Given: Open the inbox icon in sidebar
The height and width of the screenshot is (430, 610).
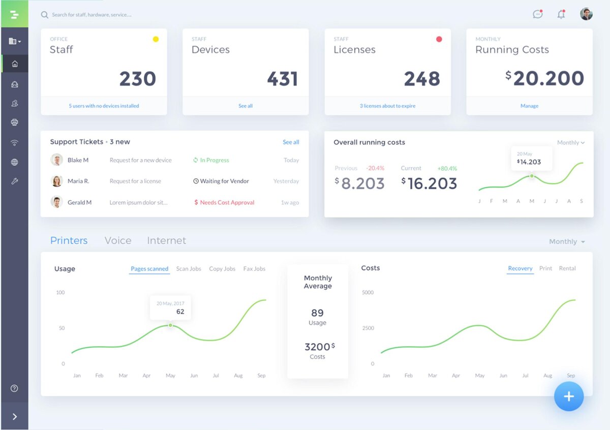Looking at the screenshot, I should click(14, 84).
